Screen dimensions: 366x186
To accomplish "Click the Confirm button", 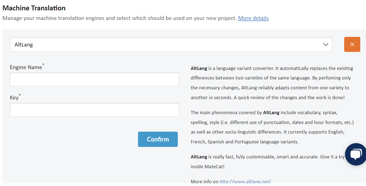I will tap(158, 139).
